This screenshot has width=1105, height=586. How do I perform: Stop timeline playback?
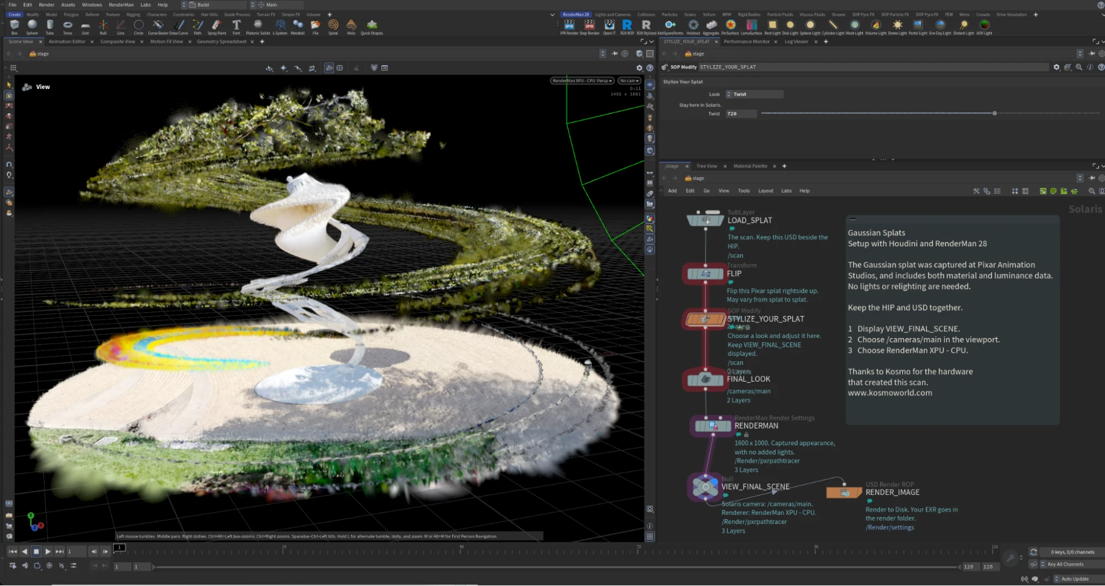click(x=36, y=551)
